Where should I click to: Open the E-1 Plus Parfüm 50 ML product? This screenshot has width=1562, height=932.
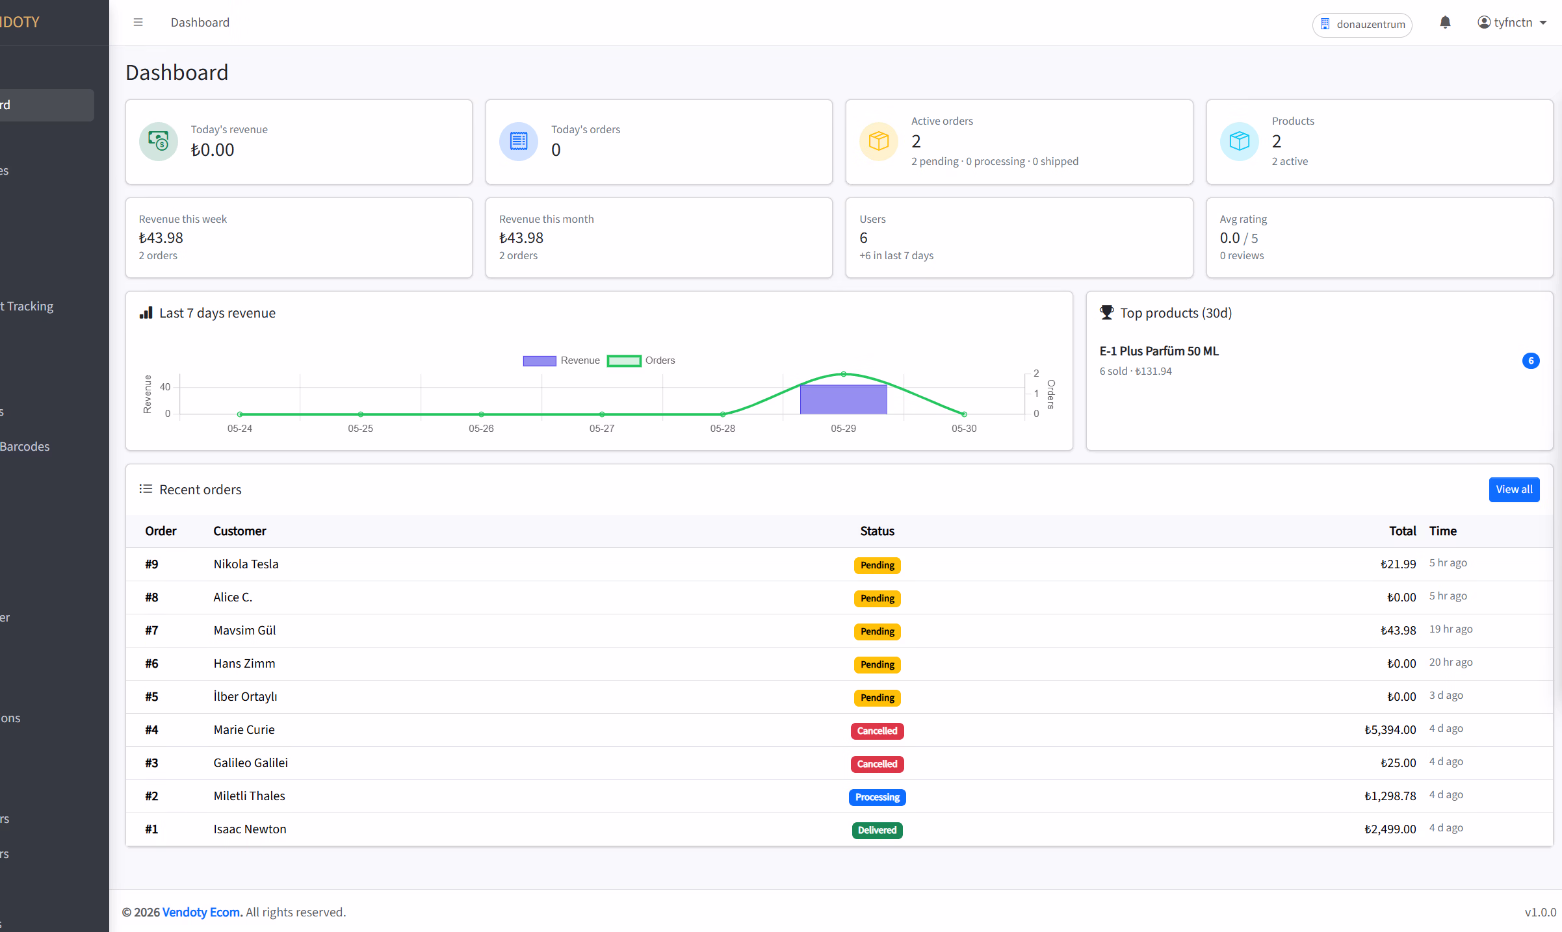1159,351
